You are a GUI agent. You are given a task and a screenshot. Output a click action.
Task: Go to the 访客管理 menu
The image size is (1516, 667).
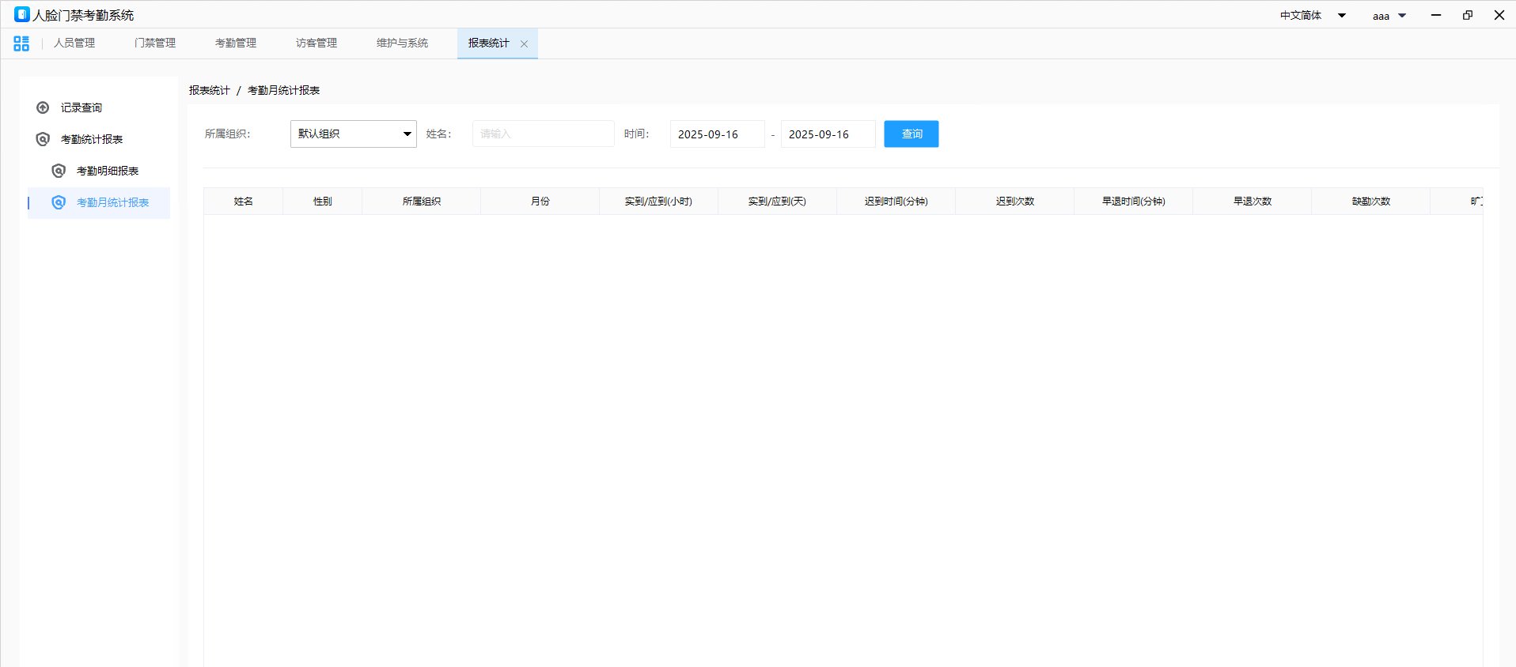[316, 43]
